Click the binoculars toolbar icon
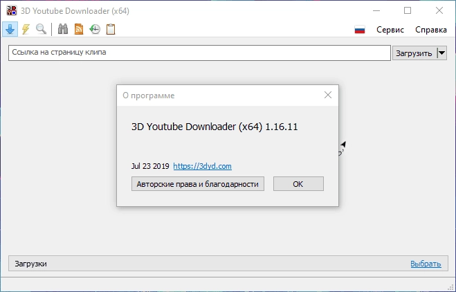This screenshot has width=456, height=292. pos(63,29)
